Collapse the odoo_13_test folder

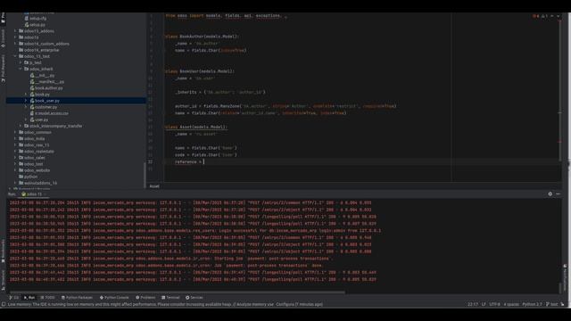(x=15, y=56)
